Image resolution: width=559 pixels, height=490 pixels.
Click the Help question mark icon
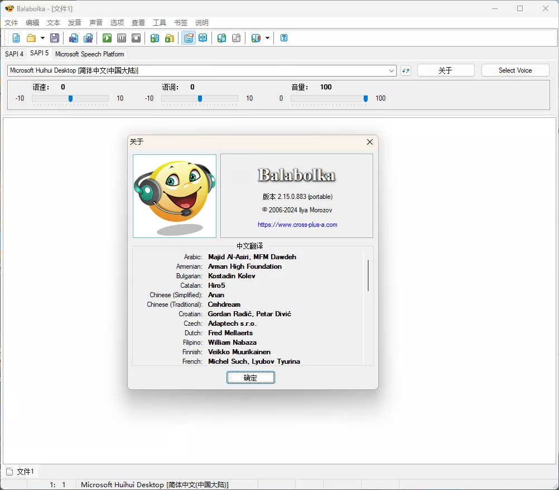coord(283,37)
